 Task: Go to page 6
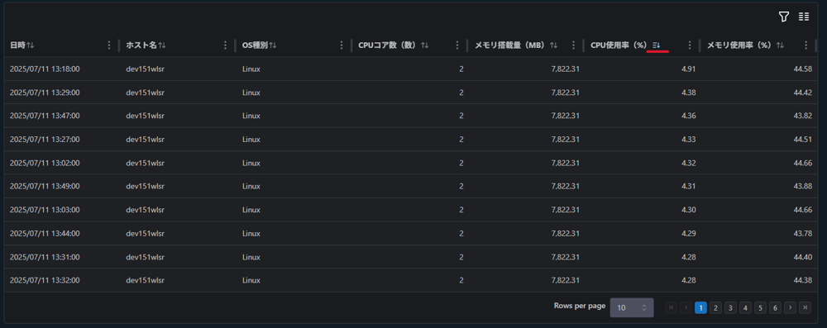pyautogui.click(x=775, y=307)
